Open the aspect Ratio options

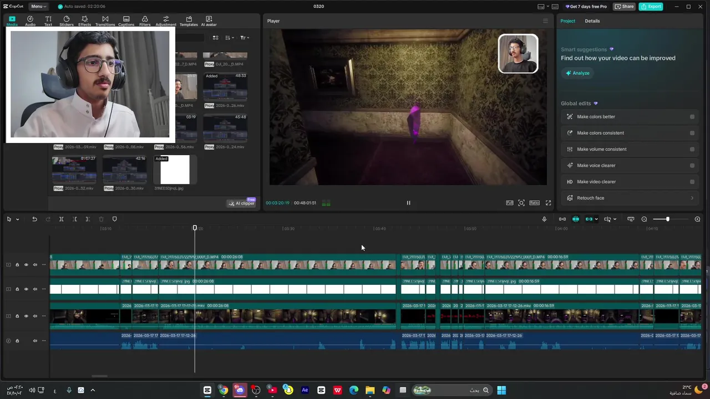[x=534, y=203]
